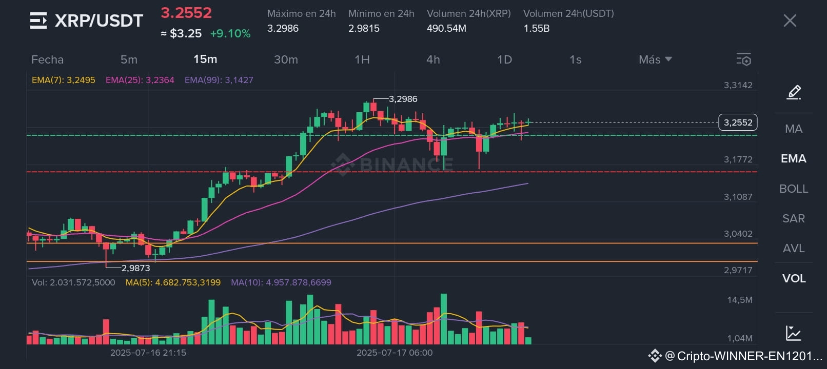The image size is (827, 369).
Task: Click the ≈ $3.25 converted price
Action: (x=181, y=34)
